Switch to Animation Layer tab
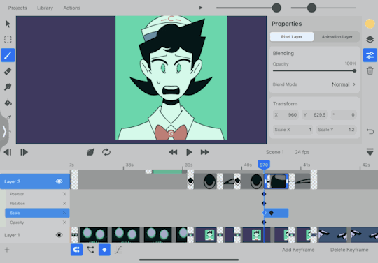The width and height of the screenshot is (378, 263). (337, 37)
